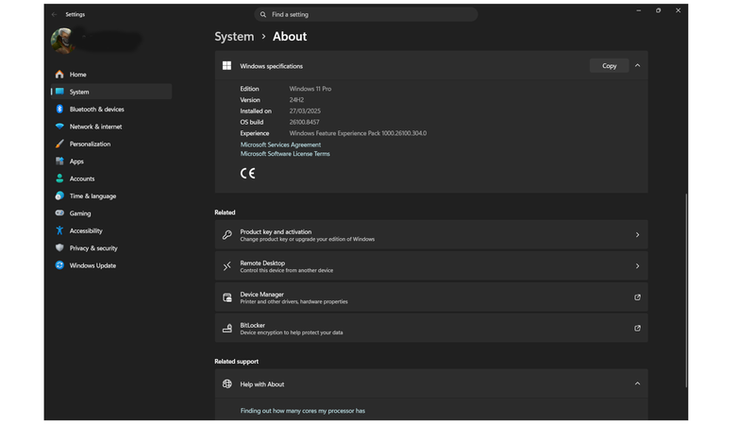This screenshot has width=755, height=425.
Task: Open Finding out how many cores link
Action: coord(302,411)
